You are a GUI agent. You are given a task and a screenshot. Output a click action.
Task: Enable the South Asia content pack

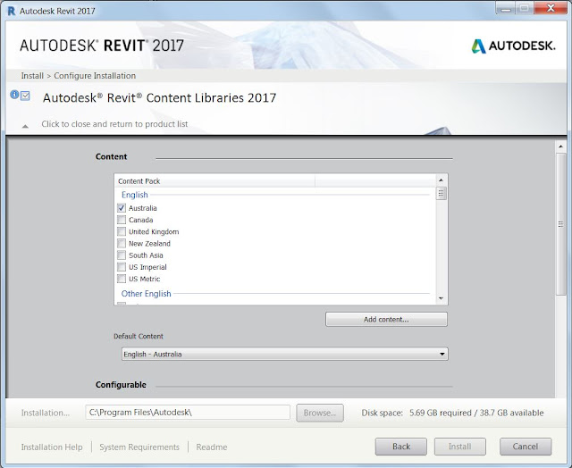click(122, 255)
